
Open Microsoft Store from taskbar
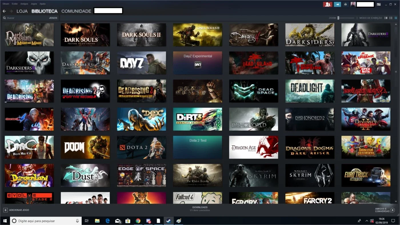tap(128, 221)
